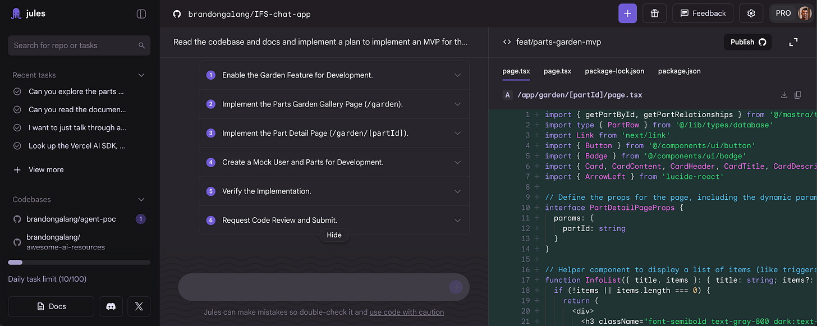817x326 pixels.
Task: Open the settings gear icon
Action: 751,13
